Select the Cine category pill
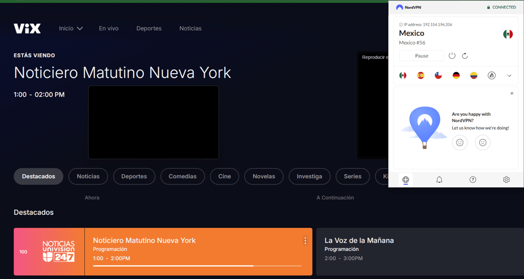Image resolution: width=524 pixels, height=279 pixels. coord(225,177)
